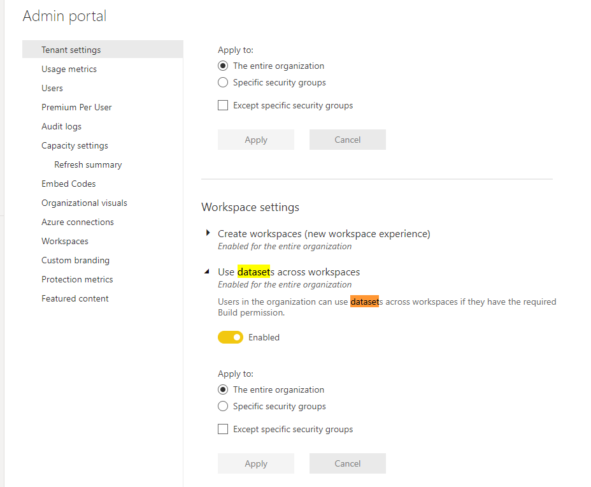This screenshot has width=591, height=487.
Task: Open Organizational visuals page
Action: (x=85, y=203)
